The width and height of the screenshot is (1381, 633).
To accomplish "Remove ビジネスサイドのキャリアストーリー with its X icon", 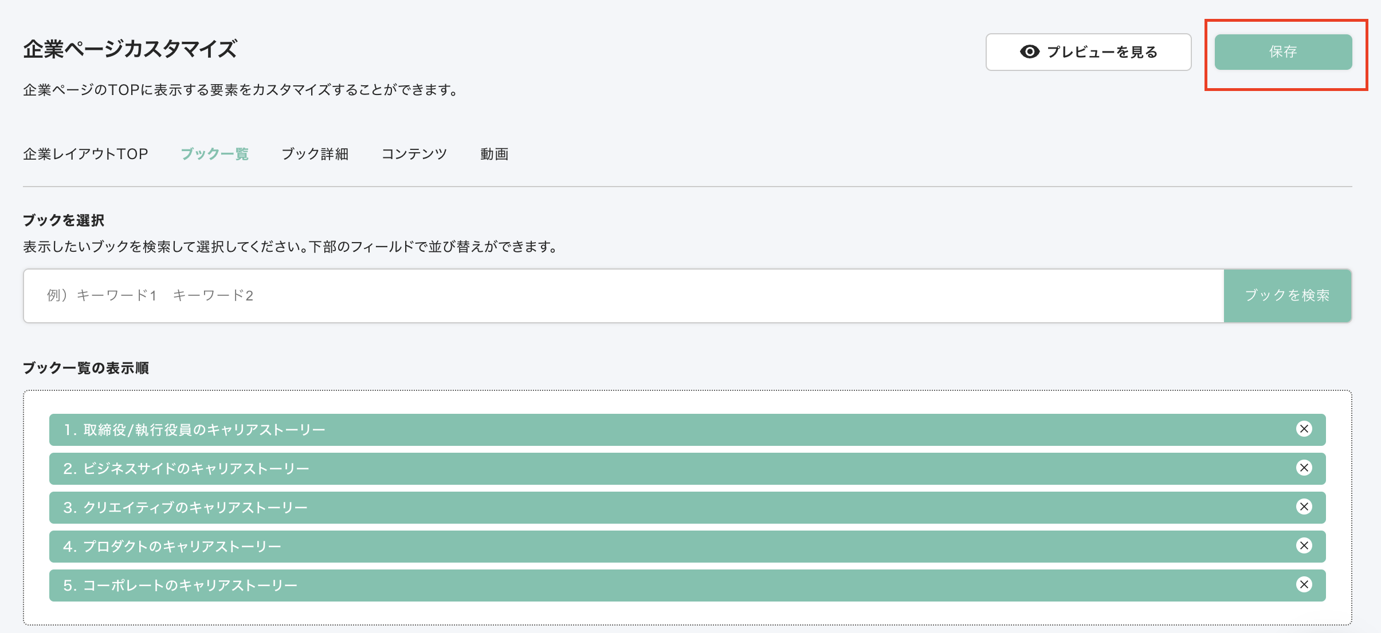I will click(x=1304, y=468).
